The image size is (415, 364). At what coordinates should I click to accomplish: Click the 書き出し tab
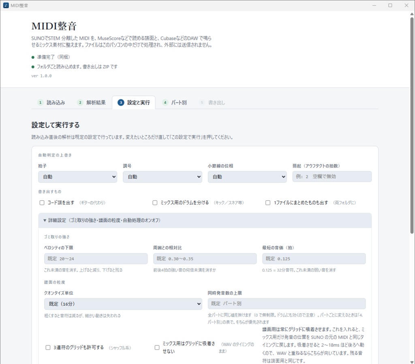click(212, 103)
